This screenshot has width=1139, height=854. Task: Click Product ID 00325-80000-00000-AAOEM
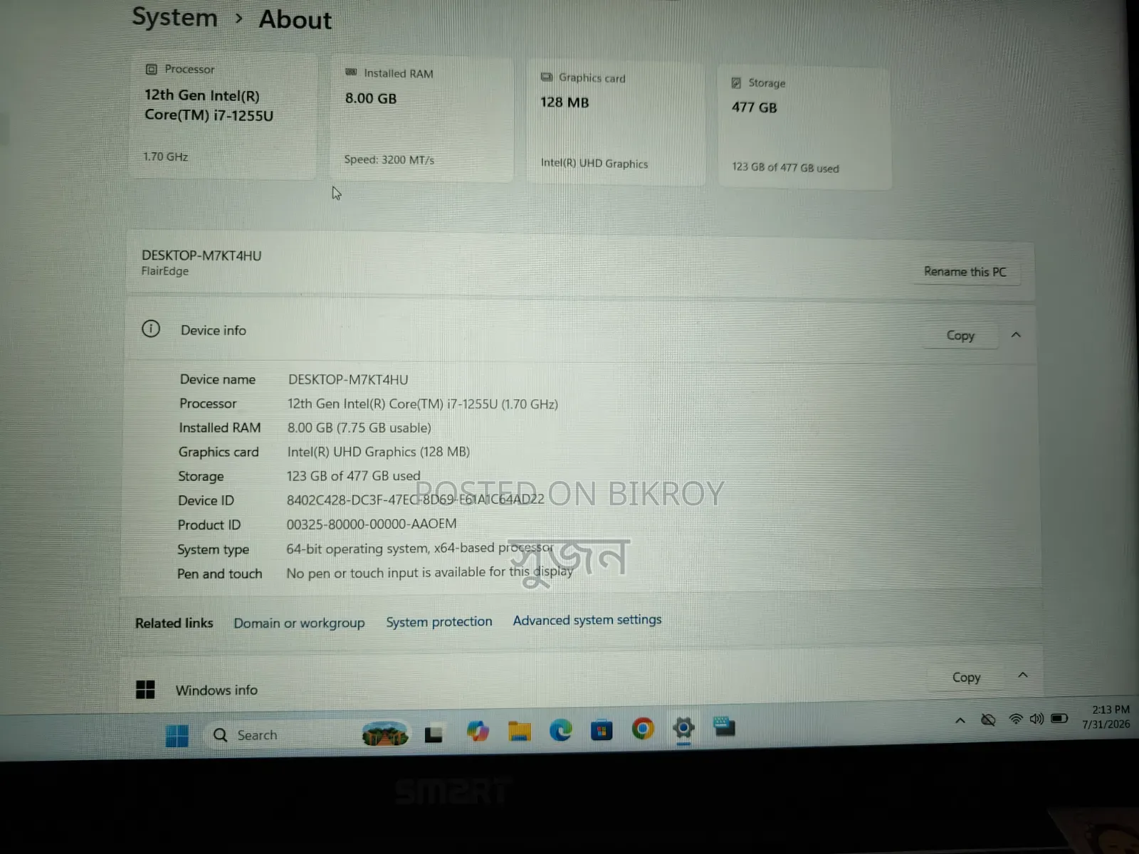coord(371,524)
